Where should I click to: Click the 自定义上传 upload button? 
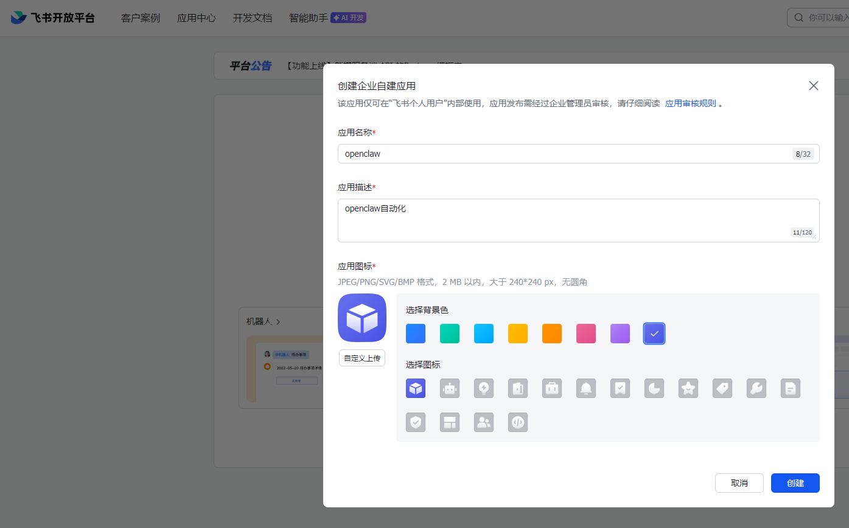[362, 358]
